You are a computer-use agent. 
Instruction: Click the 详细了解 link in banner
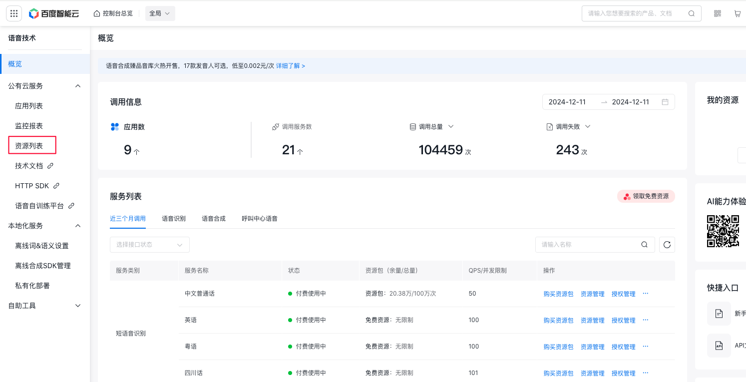[291, 66]
